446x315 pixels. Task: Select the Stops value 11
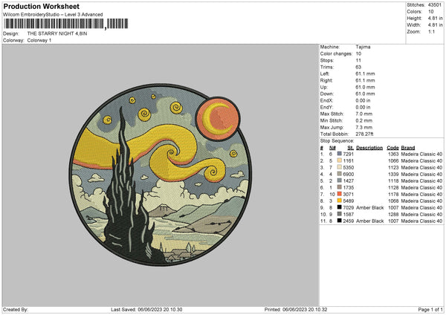tap(358, 61)
